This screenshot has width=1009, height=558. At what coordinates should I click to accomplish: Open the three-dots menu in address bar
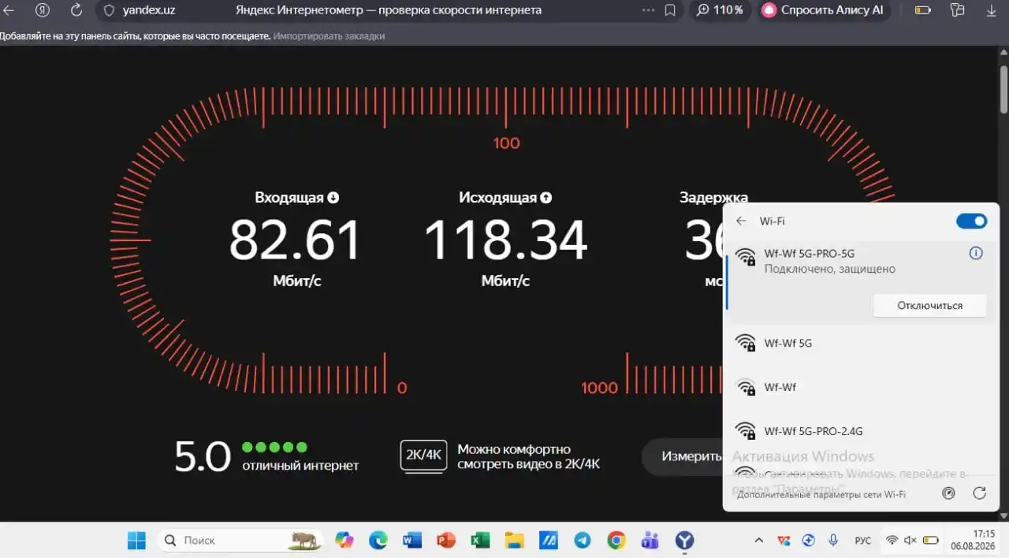click(649, 10)
